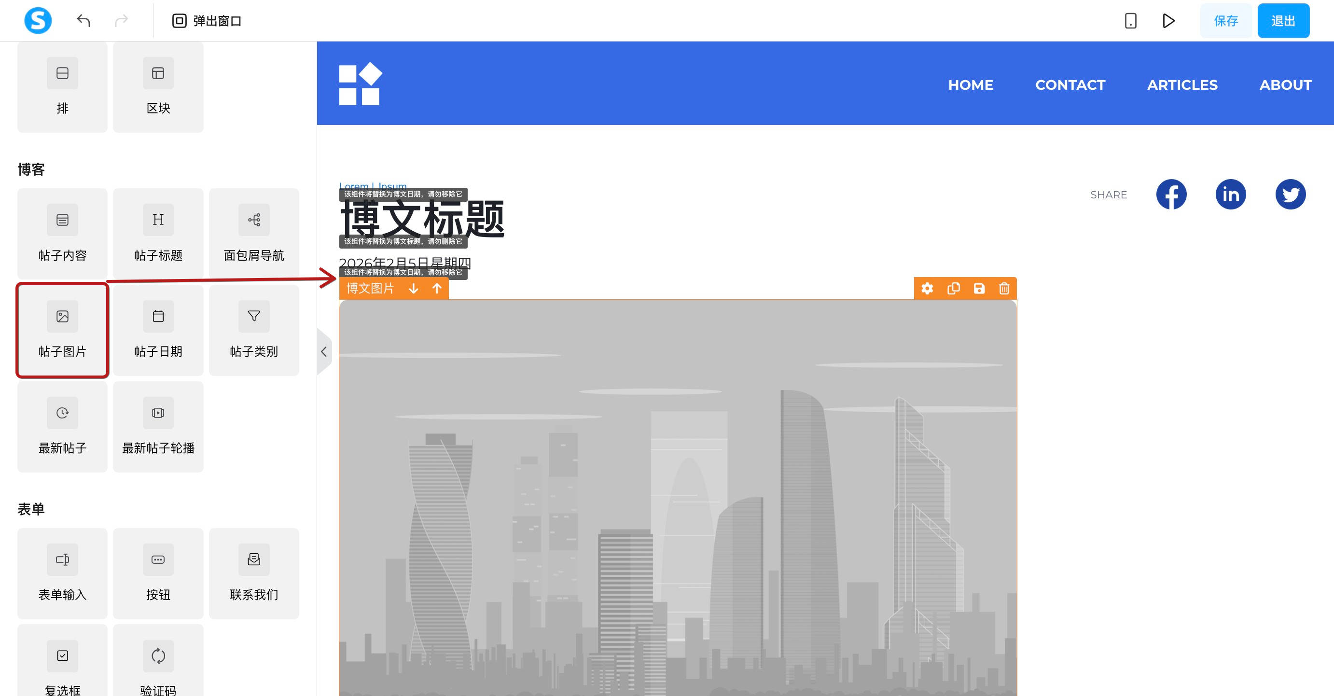Move 博文图片 block up with arrow
The image size is (1334, 696).
click(x=437, y=289)
